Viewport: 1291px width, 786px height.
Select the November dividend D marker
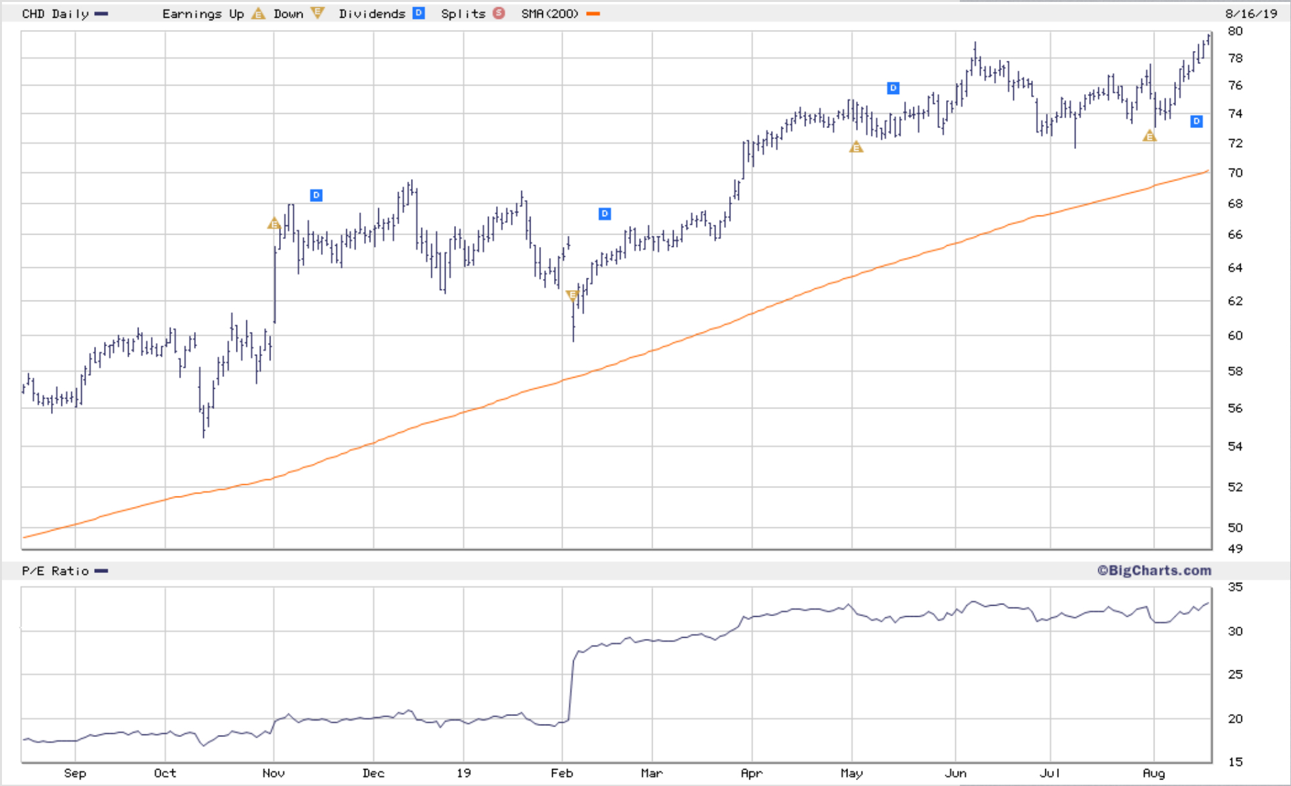(x=316, y=195)
